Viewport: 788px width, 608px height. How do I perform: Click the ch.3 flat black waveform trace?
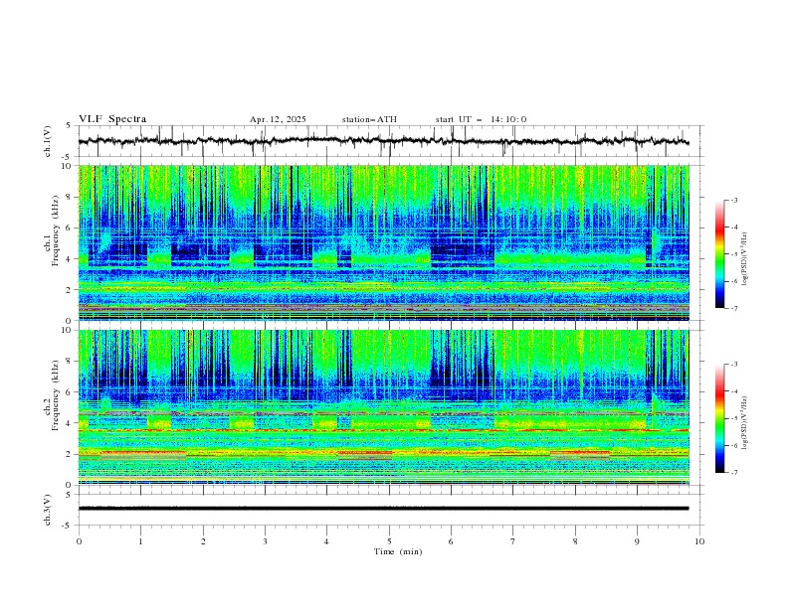[x=383, y=509]
